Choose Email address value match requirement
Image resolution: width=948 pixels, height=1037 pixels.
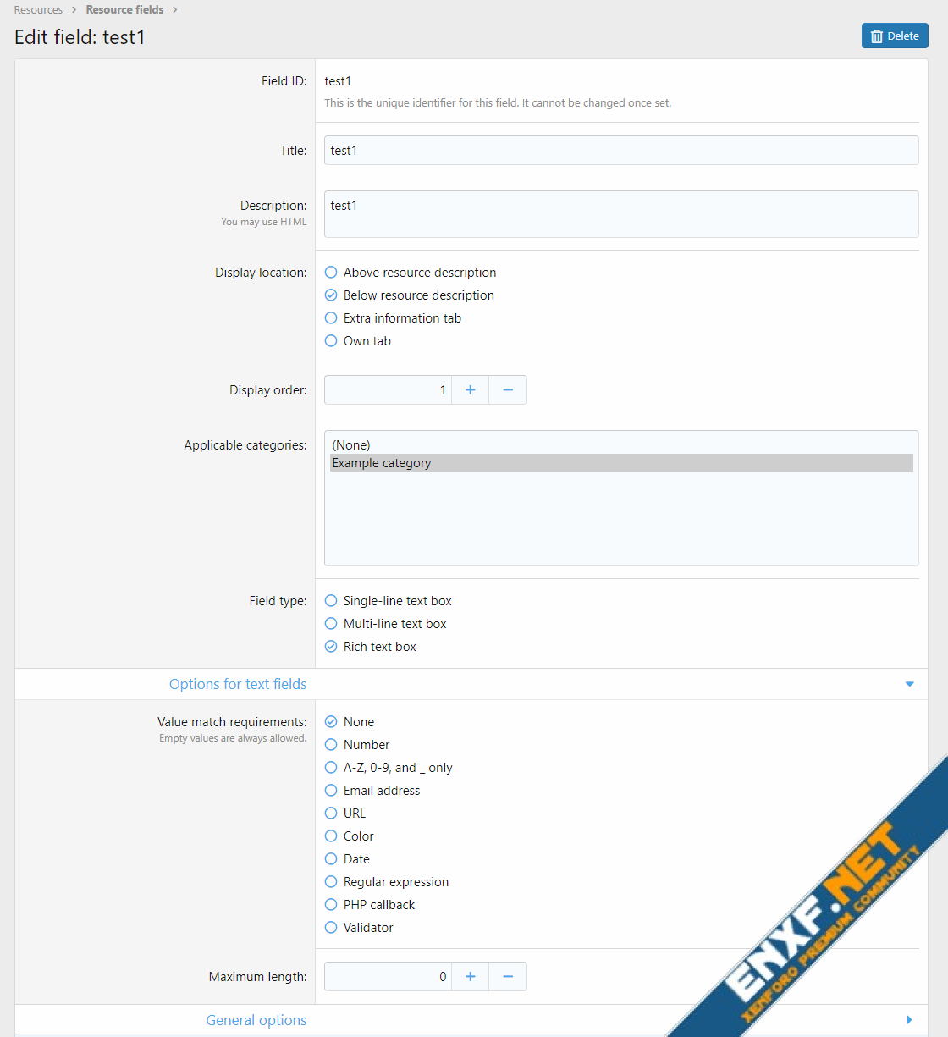point(331,791)
